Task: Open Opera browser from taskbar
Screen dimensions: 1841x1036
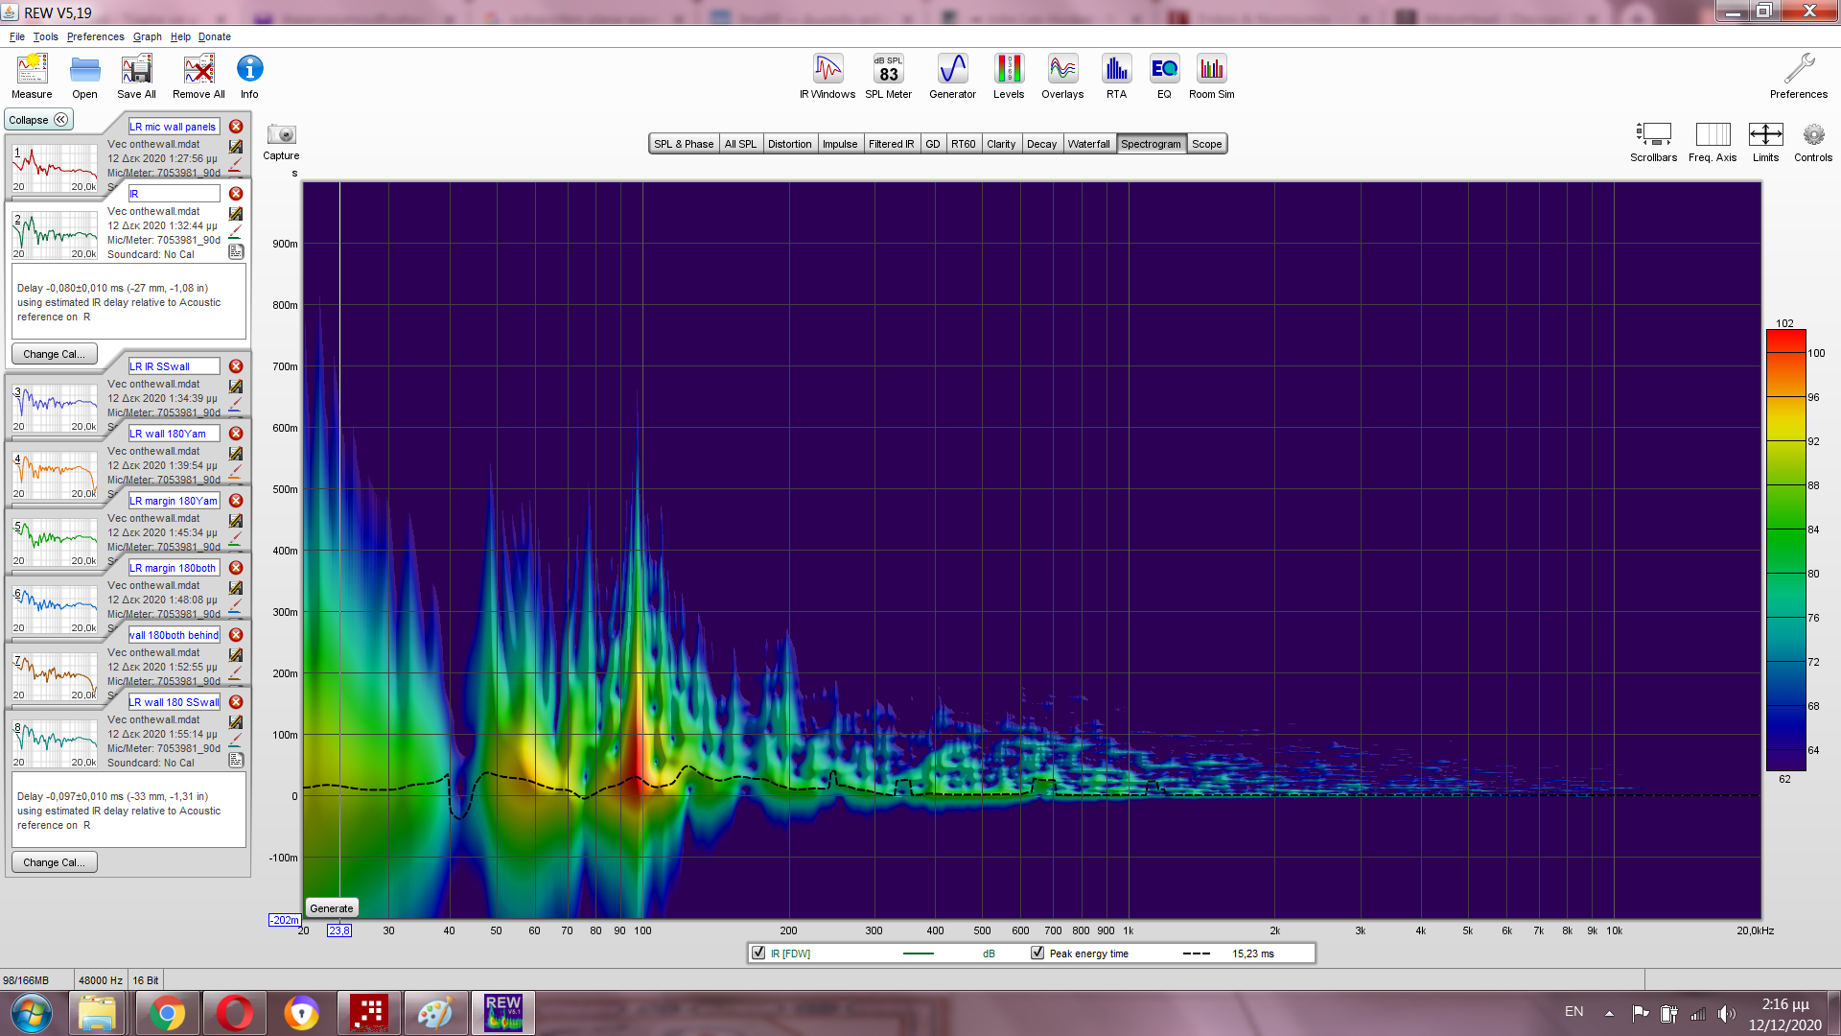Action: coord(234,1013)
